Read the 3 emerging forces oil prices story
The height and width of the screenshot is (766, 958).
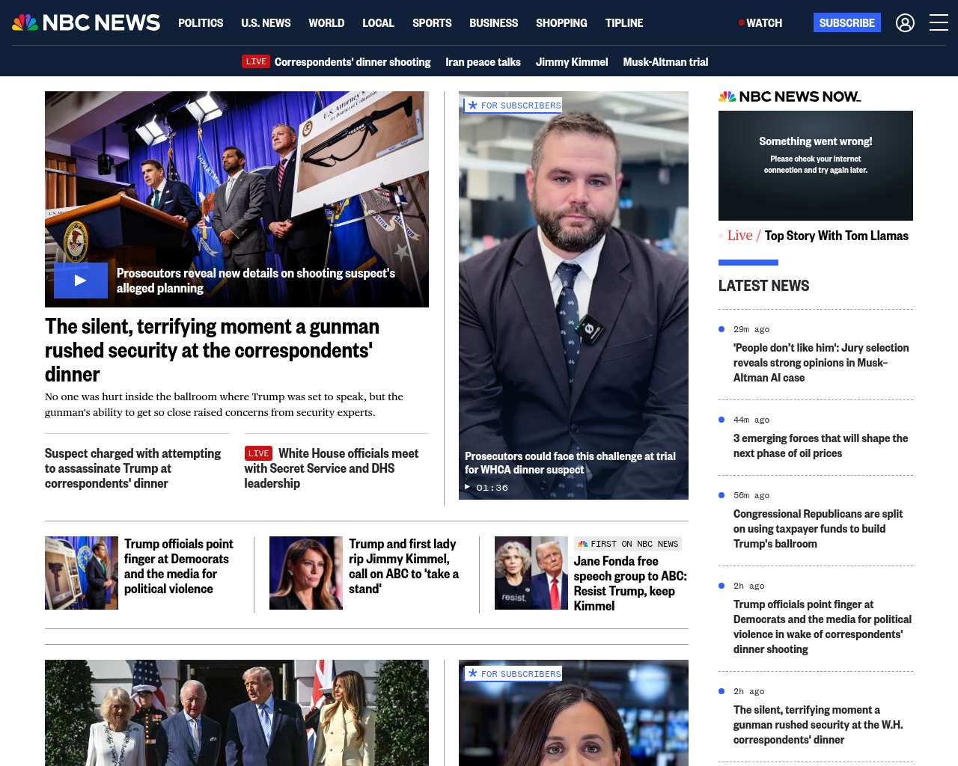pyautogui.click(x=820, y=446)
